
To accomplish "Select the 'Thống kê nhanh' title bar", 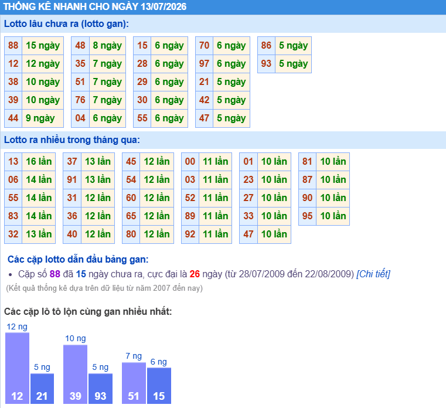I will click(223, 7).
